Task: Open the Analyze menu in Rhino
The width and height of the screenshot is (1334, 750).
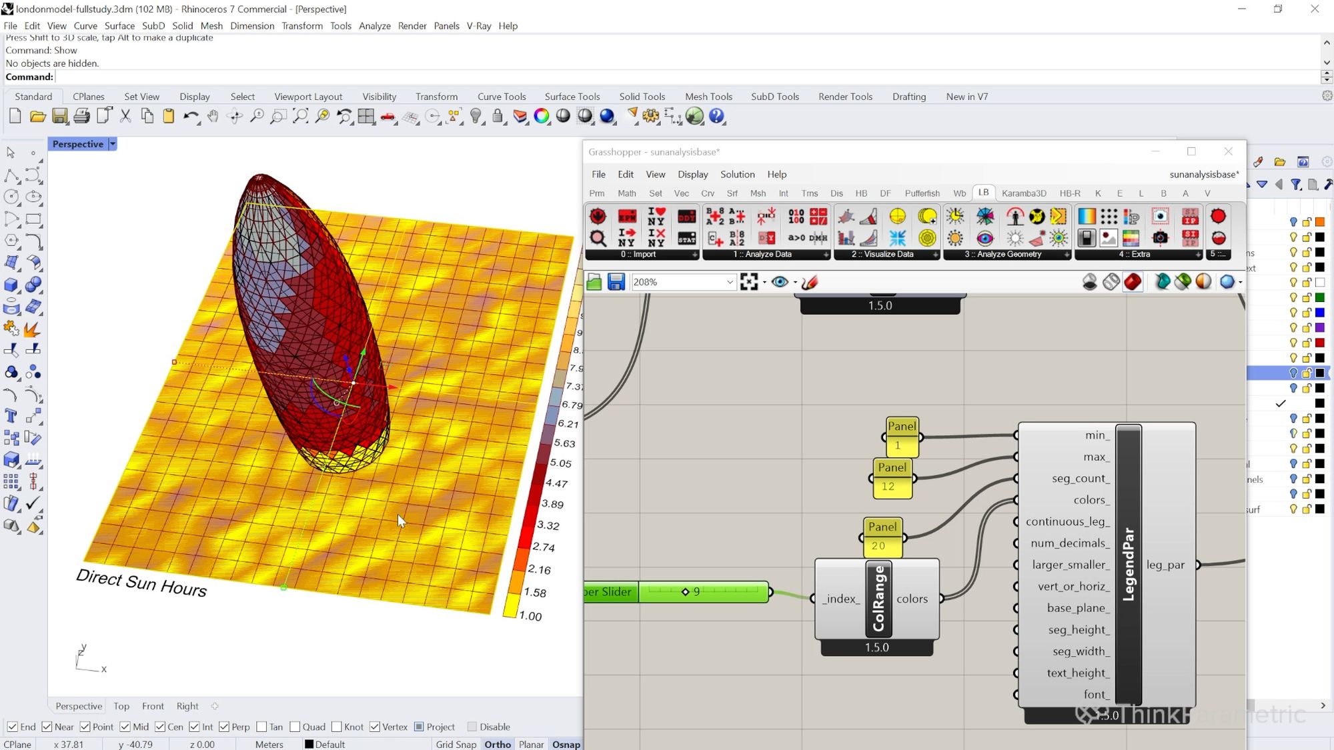Action: pos(374,25)
